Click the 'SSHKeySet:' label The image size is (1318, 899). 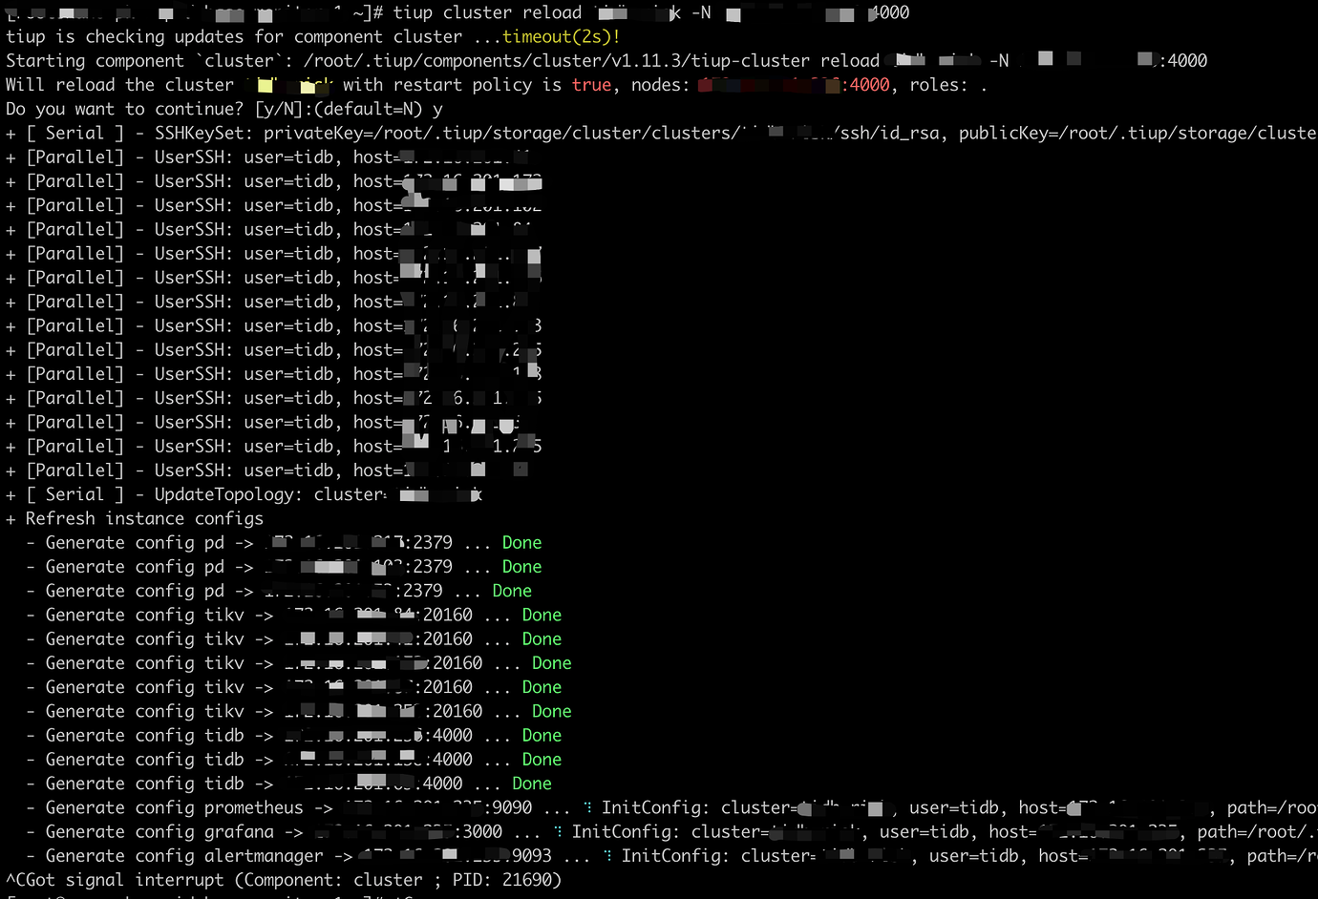[204, 133]
